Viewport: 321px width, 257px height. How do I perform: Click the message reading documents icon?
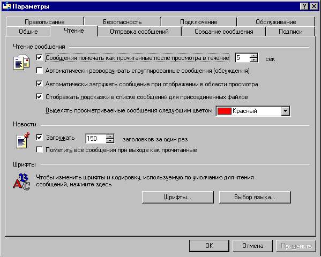21,62
